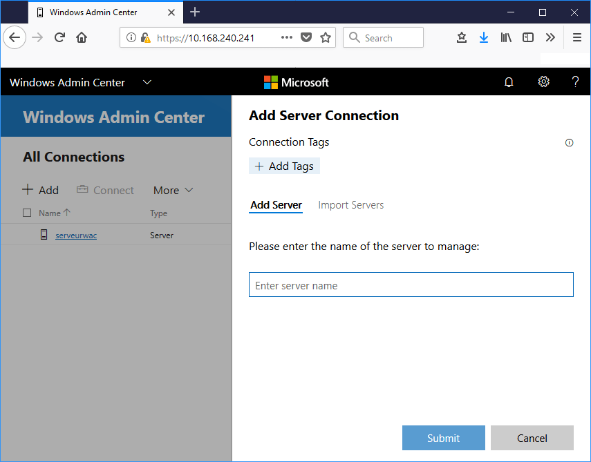Open page actions three-dot menu

click(287, 37)
